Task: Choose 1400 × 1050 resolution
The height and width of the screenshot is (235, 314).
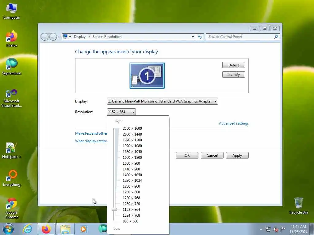Action: pos(132,175)
